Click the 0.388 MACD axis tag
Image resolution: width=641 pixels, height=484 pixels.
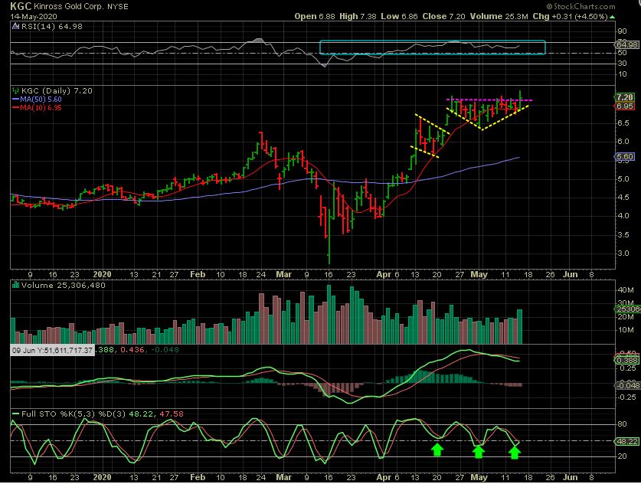[x=626, y=360]
